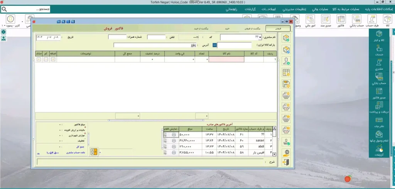Click the تلفن phone input field
395x189 pixels.
tap(156, 37)
